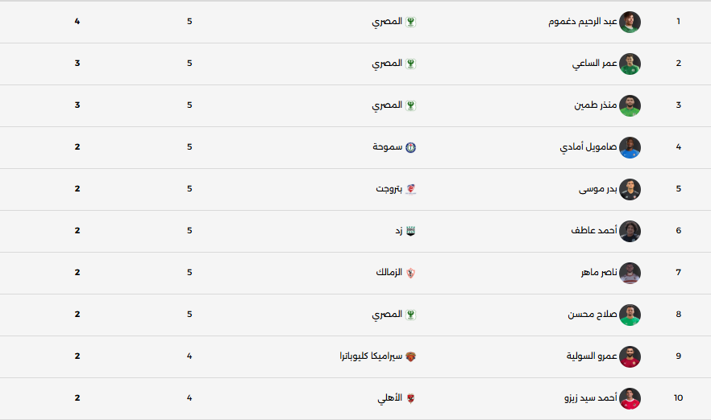Click Al-Masry logo in صلاح محسن's row
The image size is (711, 420).
[x=410, y=315]
